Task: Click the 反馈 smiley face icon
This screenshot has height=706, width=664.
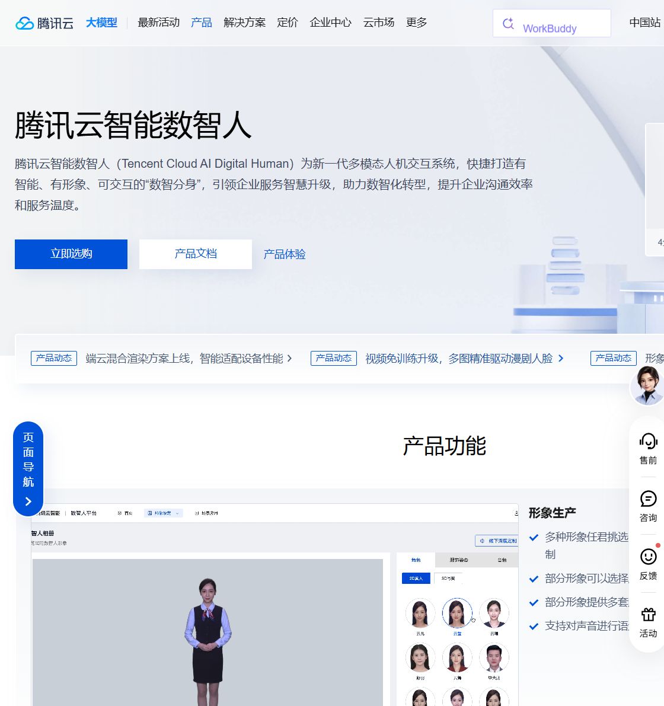Action: [x=648, y=557]
